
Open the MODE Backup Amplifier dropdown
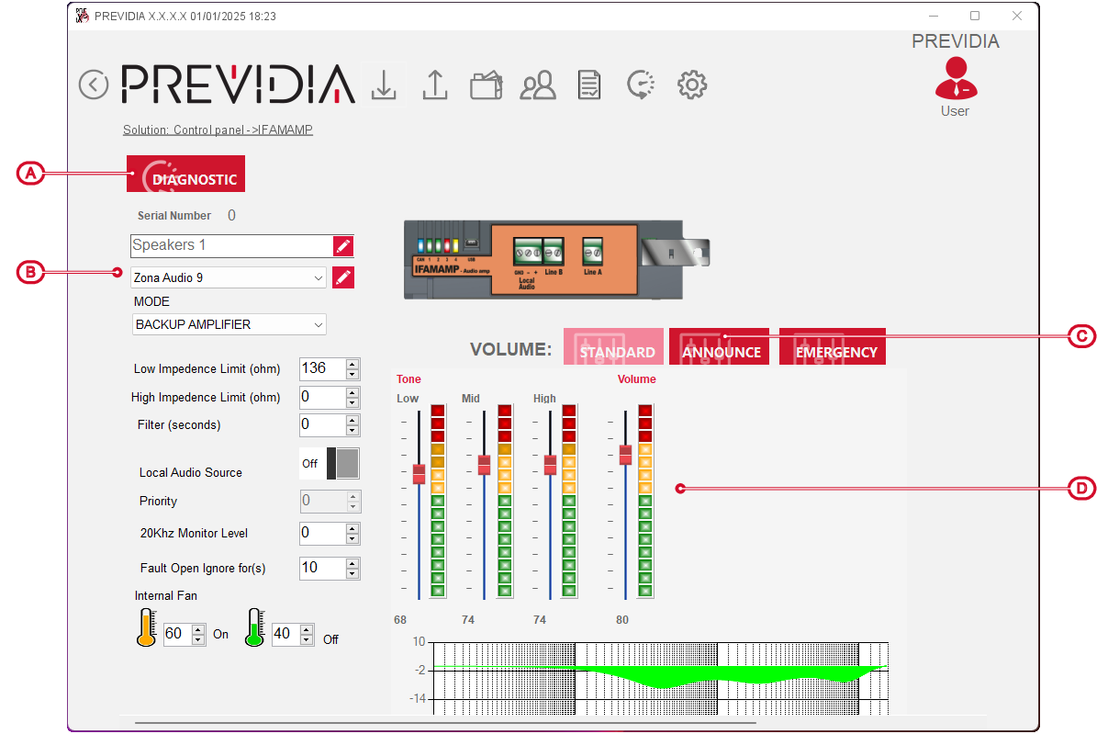[318, 324]
